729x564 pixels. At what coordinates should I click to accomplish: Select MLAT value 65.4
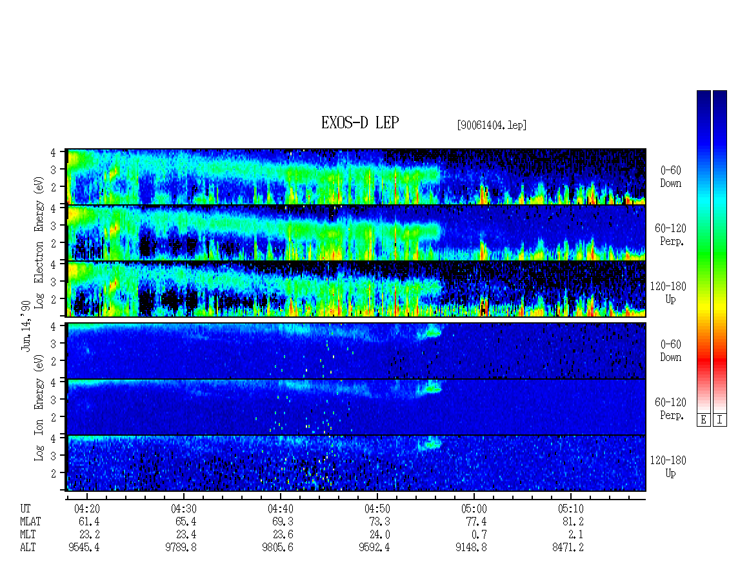pyautogui.click(x=186, y=521)
